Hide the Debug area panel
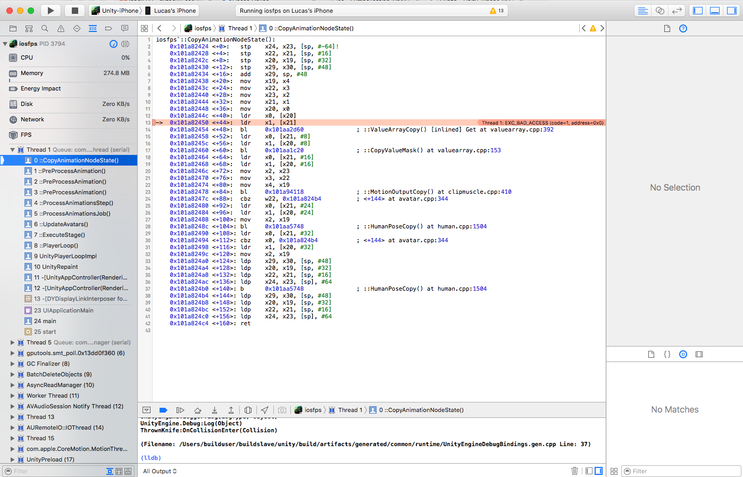Screen dimensions: 743x477 (146, 410)
